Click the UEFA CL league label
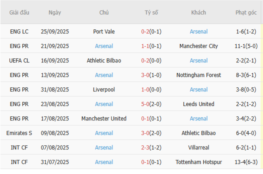This screenshot has width=263, height=174. point(19,60)
